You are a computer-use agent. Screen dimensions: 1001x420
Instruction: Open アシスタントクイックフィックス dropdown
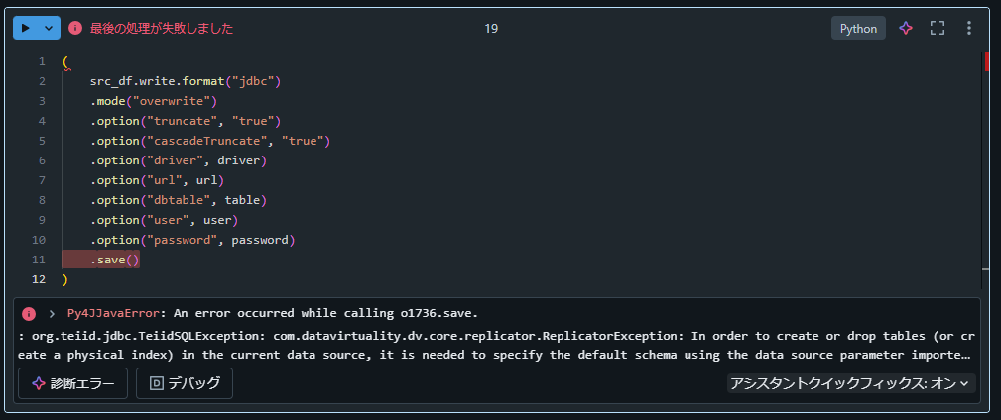tap(851, 383)
